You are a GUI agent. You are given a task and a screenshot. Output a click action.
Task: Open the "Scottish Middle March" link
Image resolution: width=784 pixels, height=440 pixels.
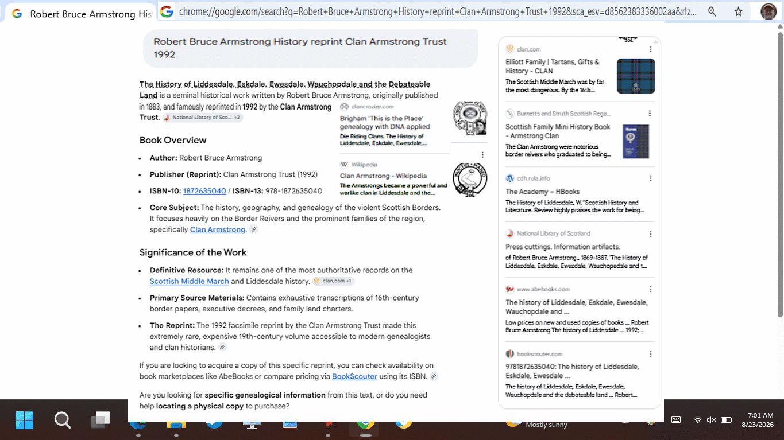click(x=190, y=282)
